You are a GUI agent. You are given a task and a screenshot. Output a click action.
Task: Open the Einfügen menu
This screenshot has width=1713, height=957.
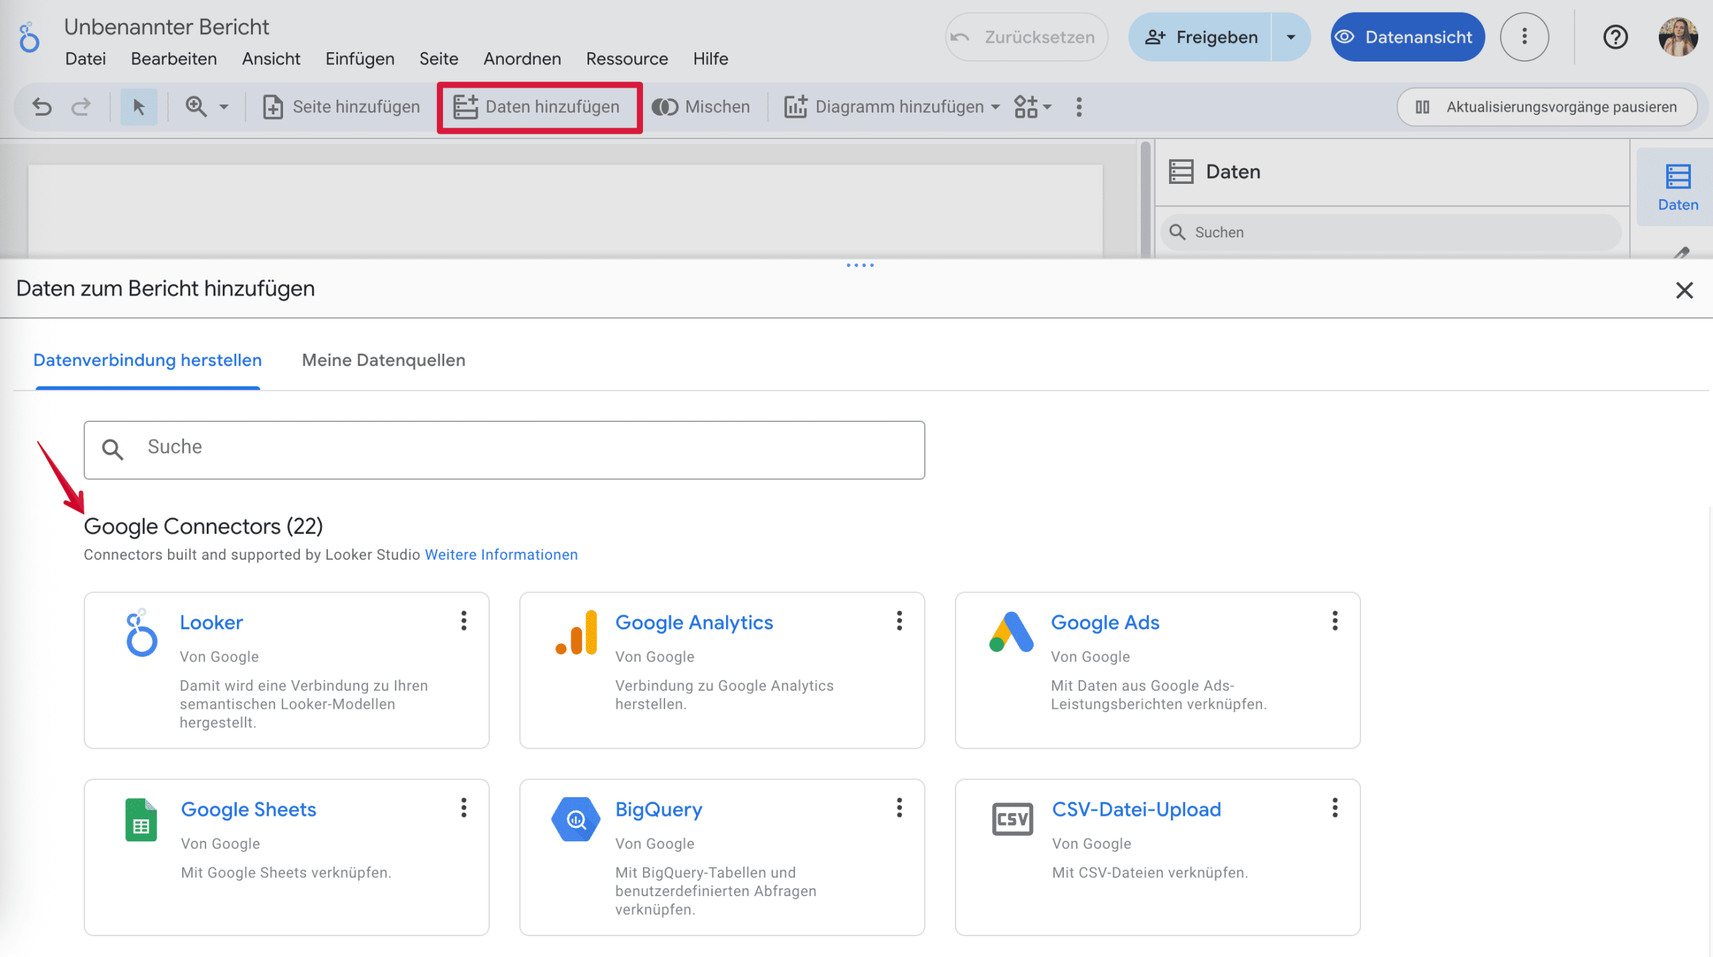(360, 59)
